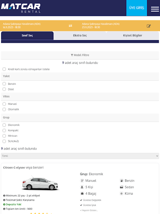Image resolution: width=160 pixels, height=214 pixels.
Task: Click the edit reservation pencil icon
Action: [x=149, y=26]
